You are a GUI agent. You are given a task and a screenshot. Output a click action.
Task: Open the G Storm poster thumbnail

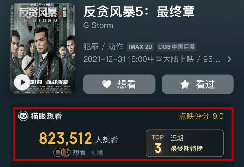tap(43, 48)
